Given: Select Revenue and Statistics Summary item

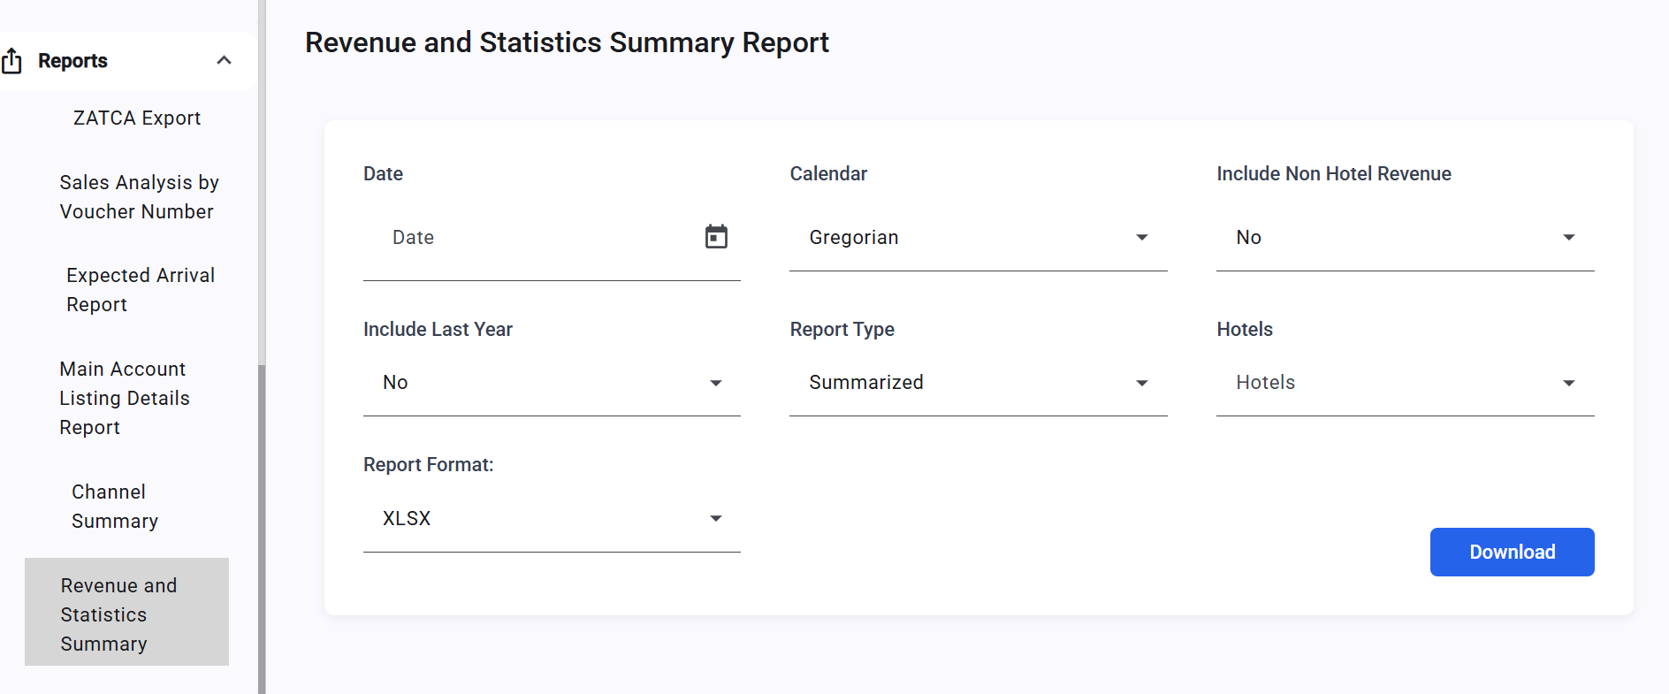Looking at the screenshot, I should click(126, 612).
